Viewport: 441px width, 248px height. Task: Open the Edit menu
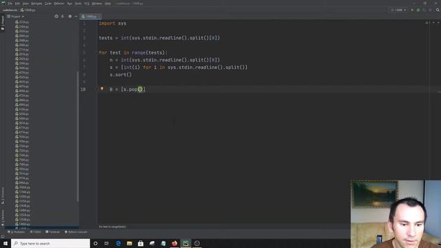17,3
